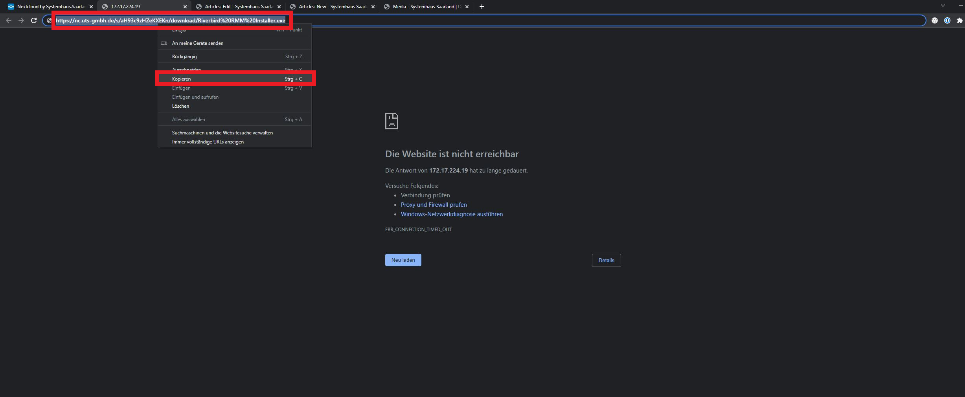This screenshot has height=397, width=965.
Task: Switch to the Articles: Edit tab
Action: (238, 7)
